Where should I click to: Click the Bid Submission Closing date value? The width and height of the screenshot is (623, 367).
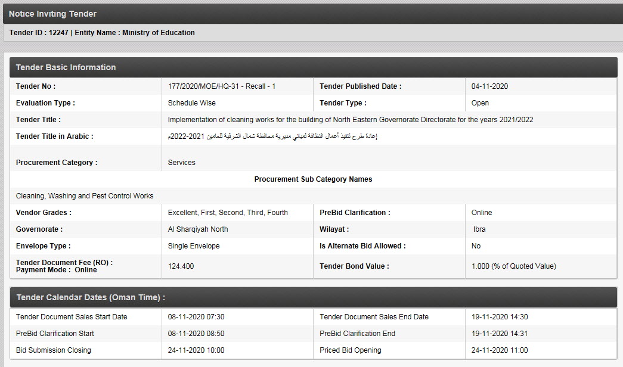coord(196,350)
